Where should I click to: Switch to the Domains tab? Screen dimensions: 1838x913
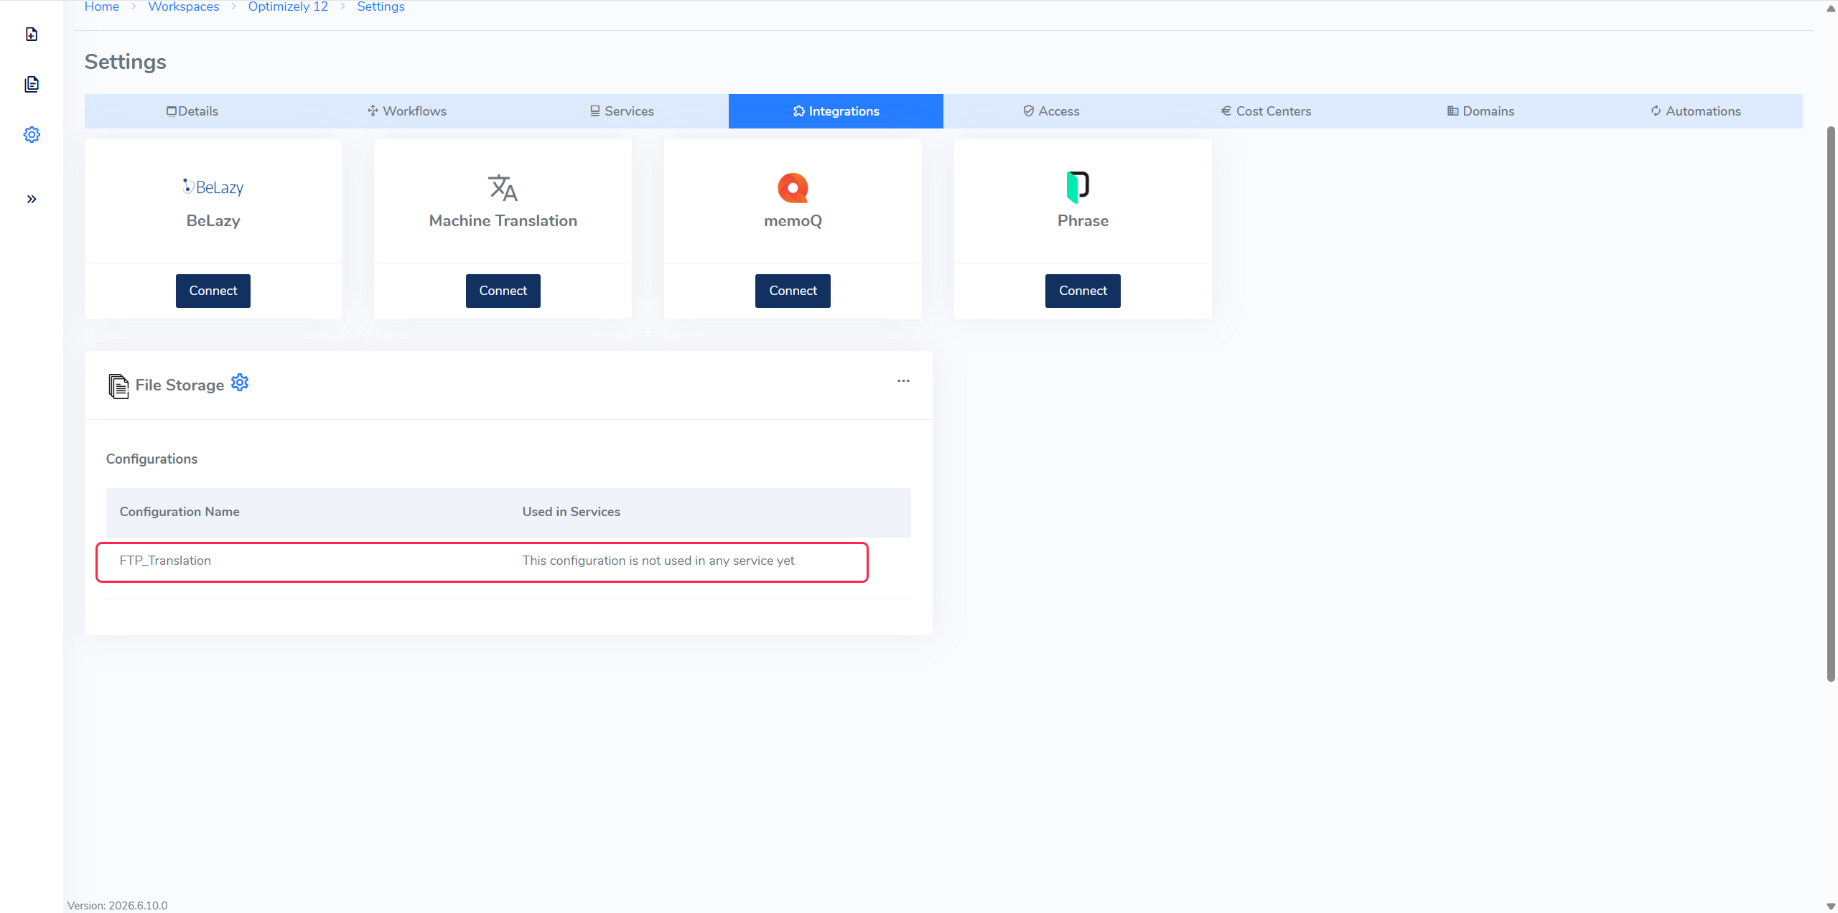[x=1480, y=111]
